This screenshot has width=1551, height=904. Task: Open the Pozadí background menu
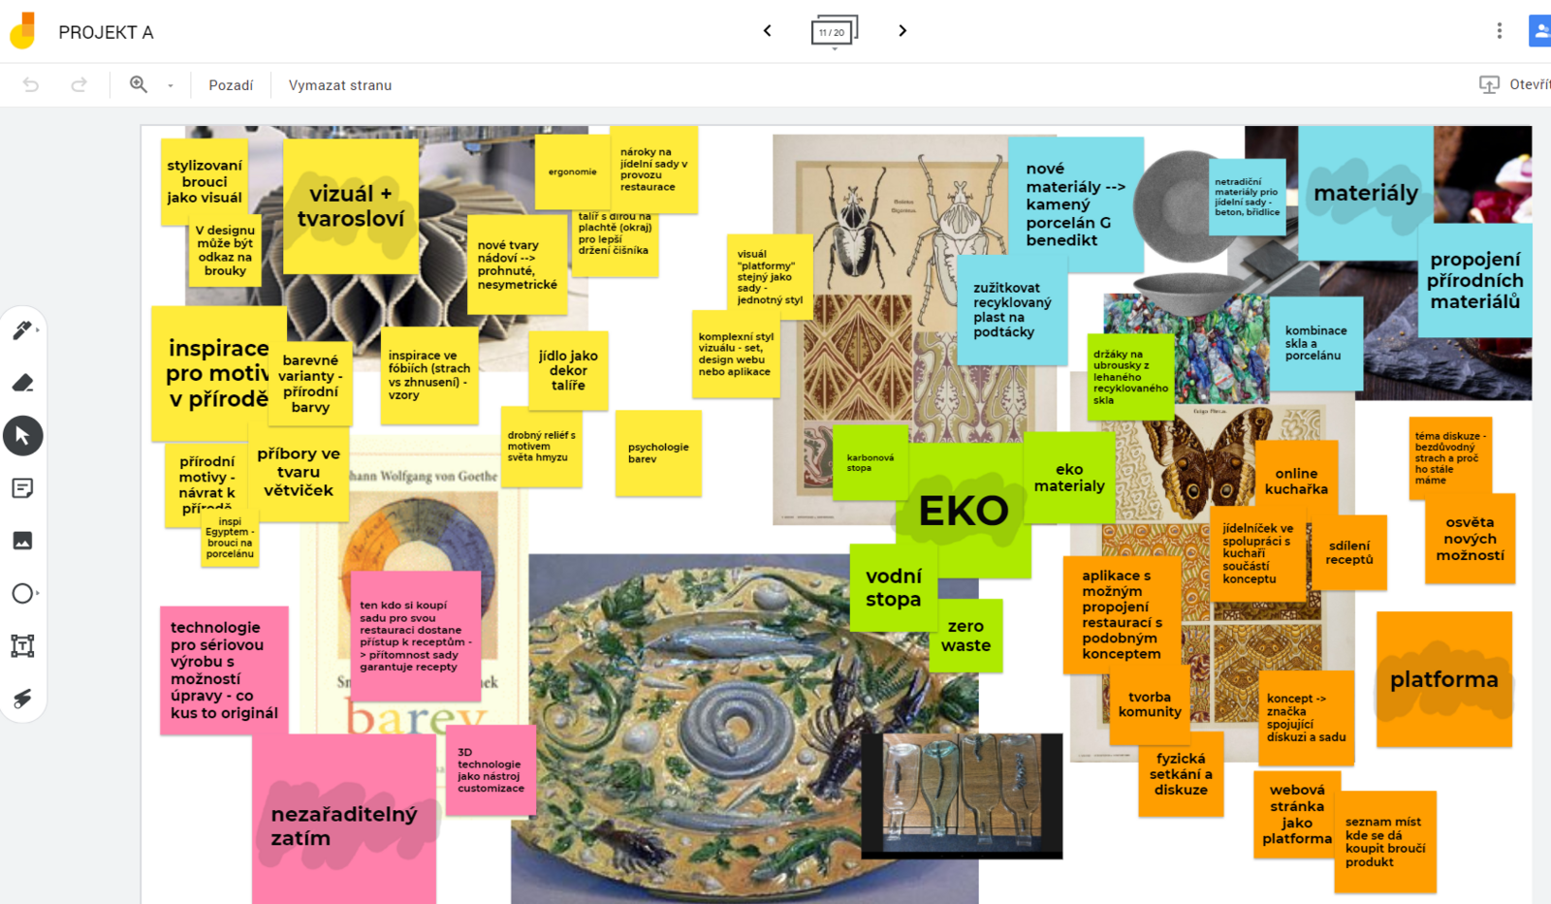point(231,85)
